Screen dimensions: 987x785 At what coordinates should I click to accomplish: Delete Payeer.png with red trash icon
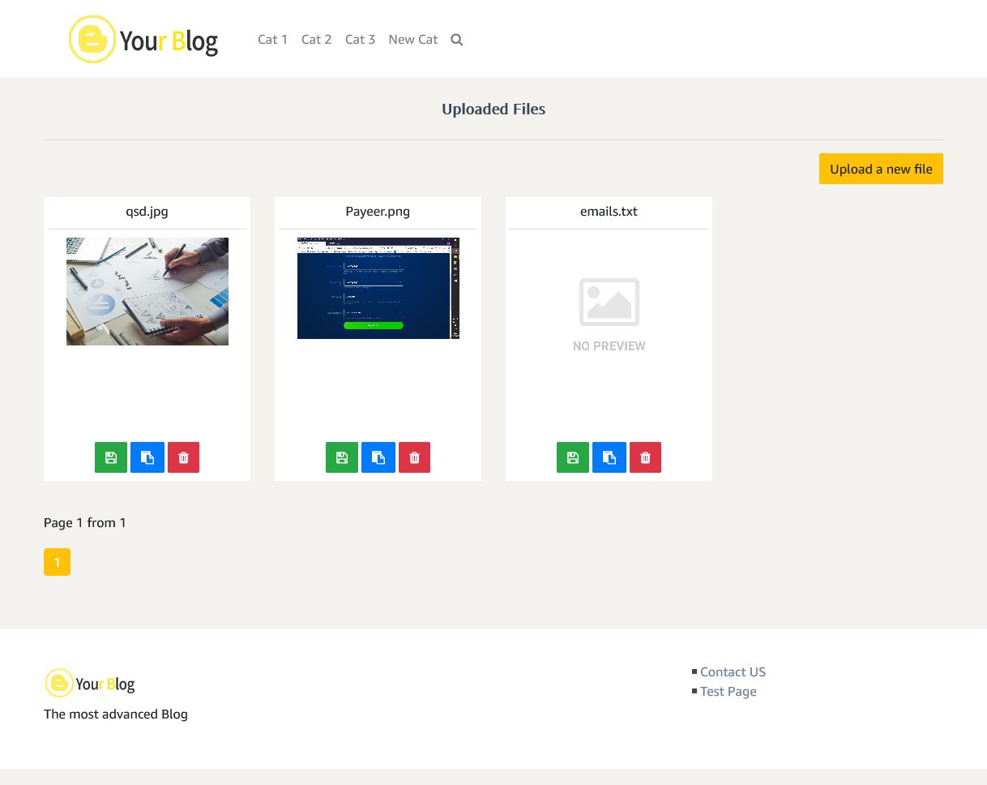point(414,457)
